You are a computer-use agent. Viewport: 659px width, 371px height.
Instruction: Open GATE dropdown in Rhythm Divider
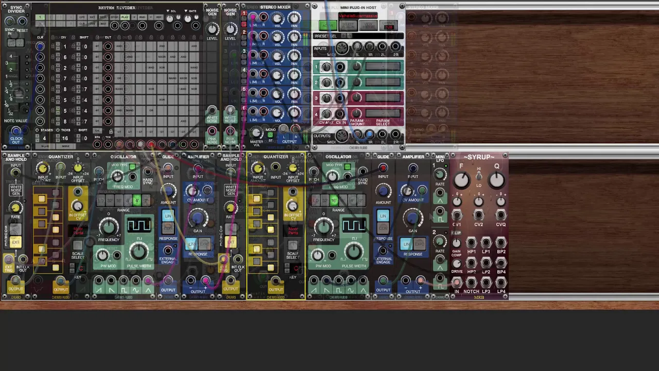[187, 11]
